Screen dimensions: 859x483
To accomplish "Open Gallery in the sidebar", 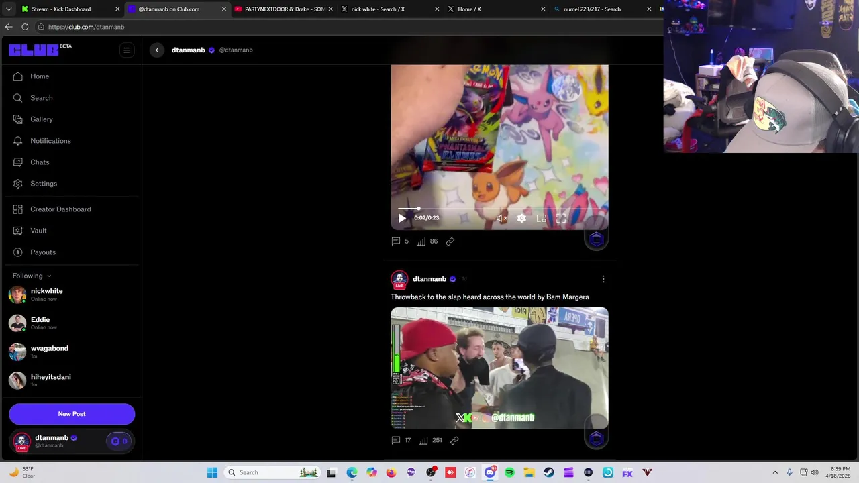I will [x=41, y=119].
